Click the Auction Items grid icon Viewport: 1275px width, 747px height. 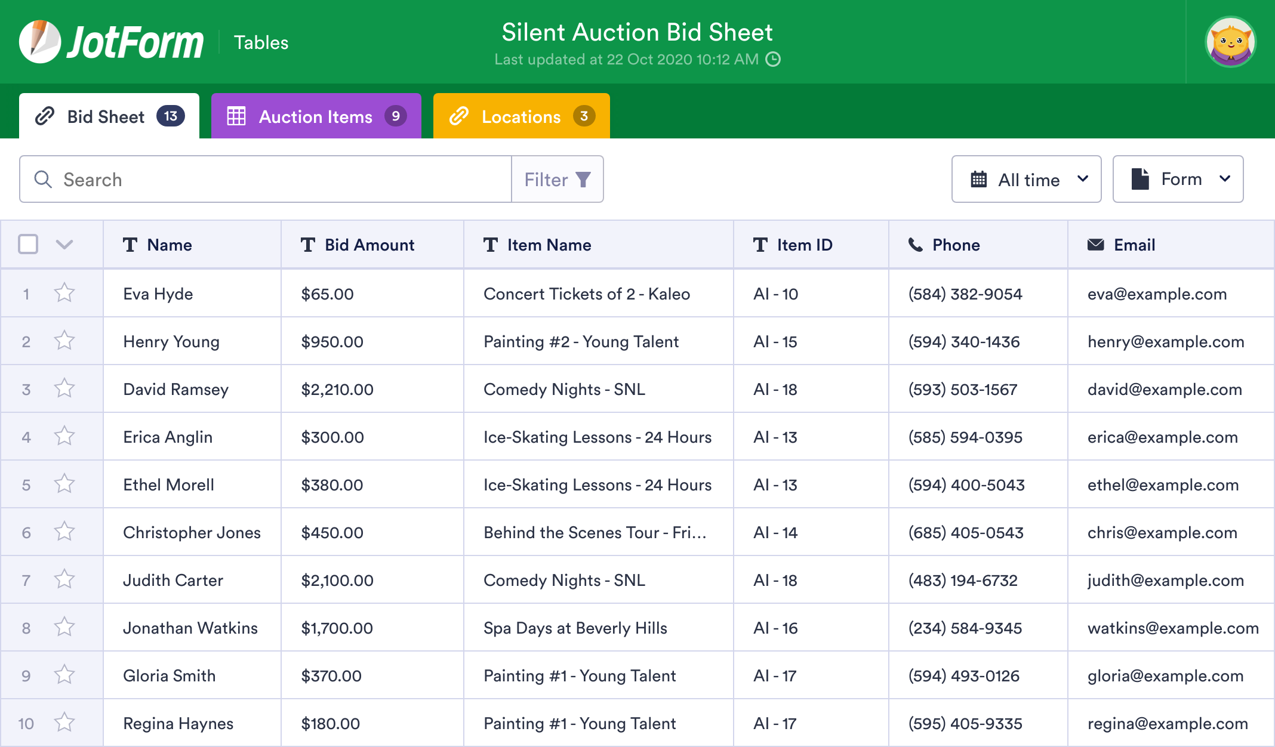point(235,116)
